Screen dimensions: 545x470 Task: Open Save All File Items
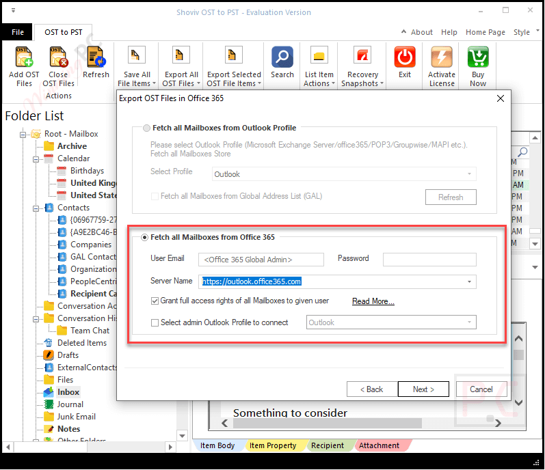pyautogui.click(x=137, y=67)
